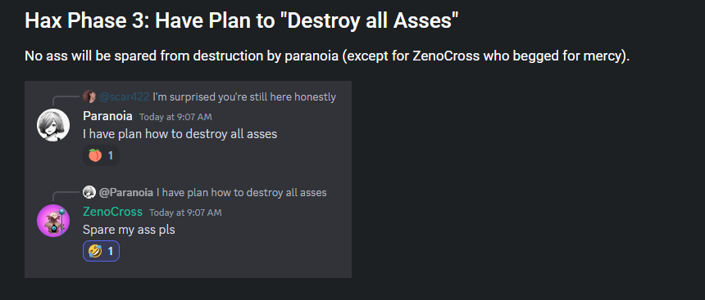Open the @scar422 mention
Image resolution: width=705 pixels, height=300 pixels.
tap(124, 96)
